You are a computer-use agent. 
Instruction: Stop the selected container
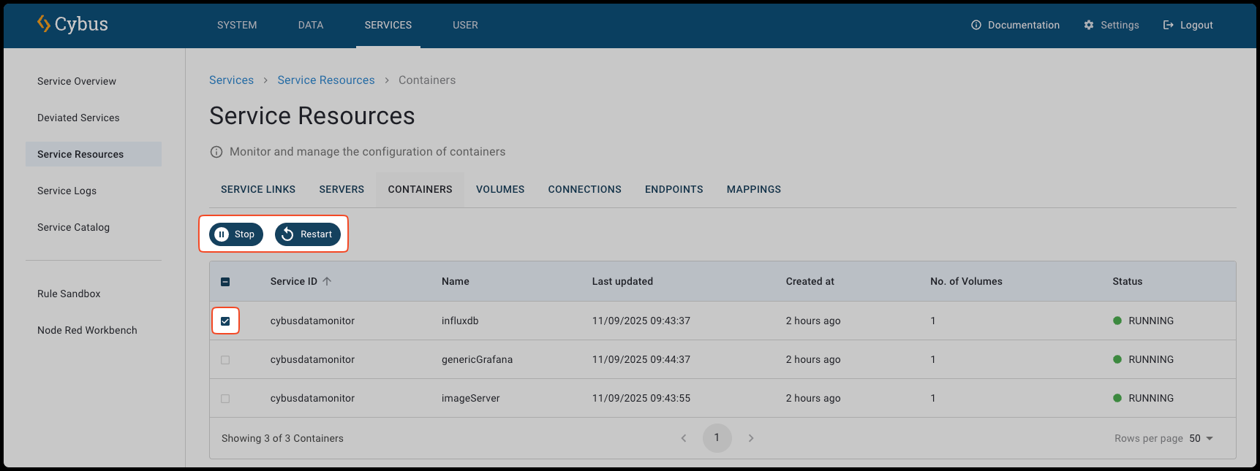tap(235, 234)
